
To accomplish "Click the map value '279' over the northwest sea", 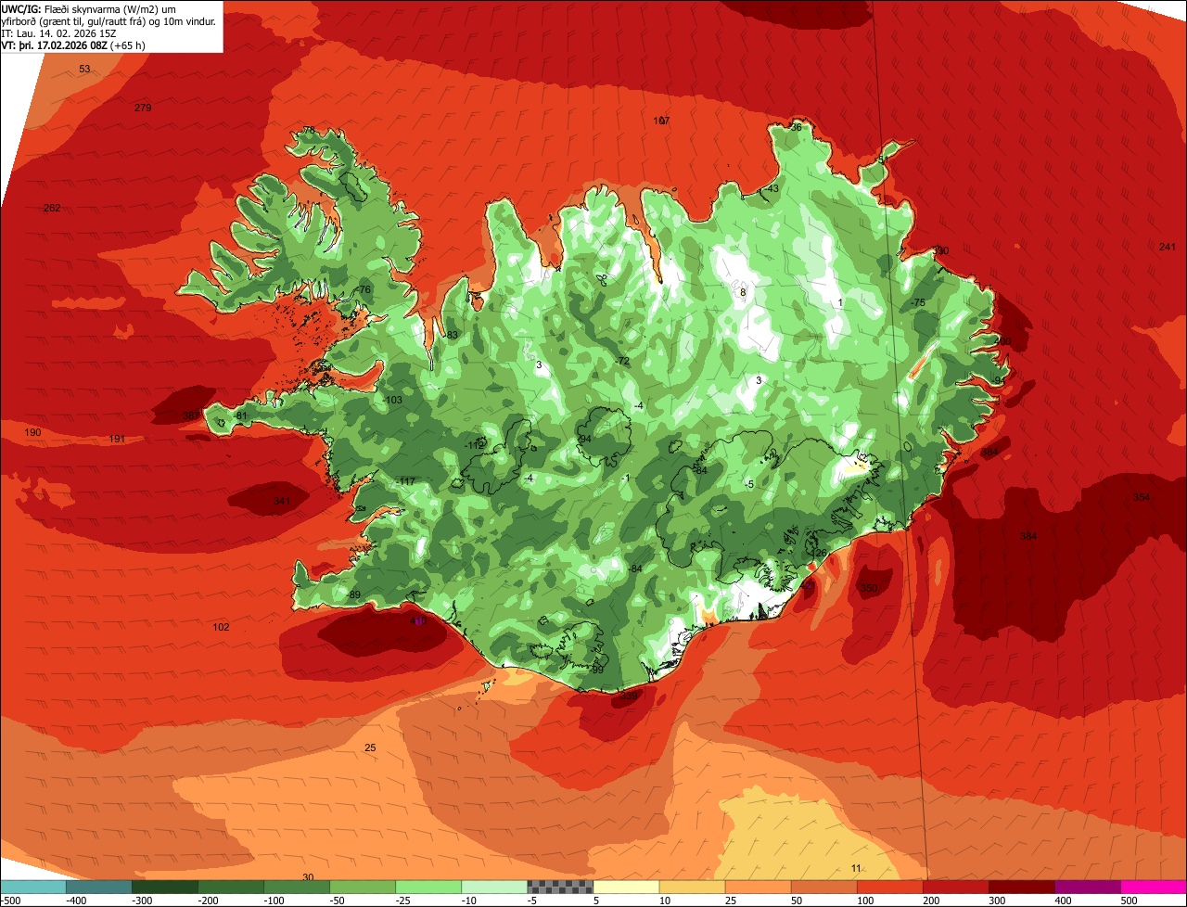I will pyautogui.click(x=143, y=109).
